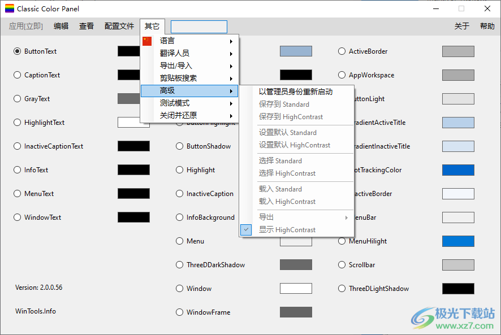Click the 帮助 button
This screenshot has height=335, width=501.
click(x=487, y=26)
